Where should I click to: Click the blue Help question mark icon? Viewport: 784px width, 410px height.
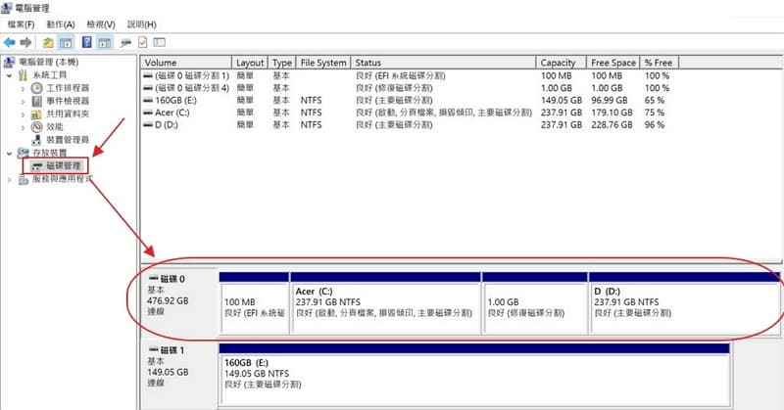click(87, 42)
